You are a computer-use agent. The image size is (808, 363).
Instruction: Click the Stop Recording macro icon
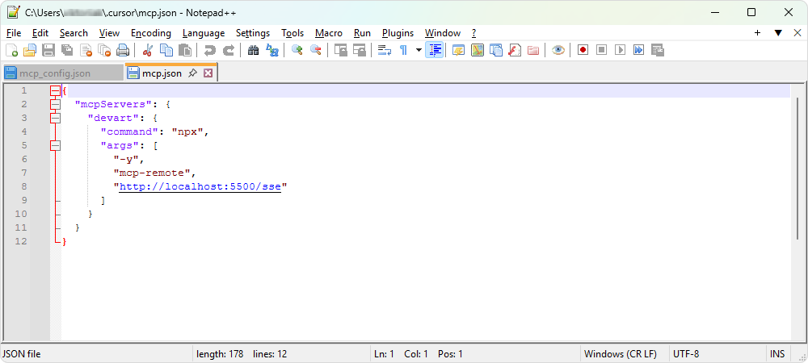click(601, 50)
